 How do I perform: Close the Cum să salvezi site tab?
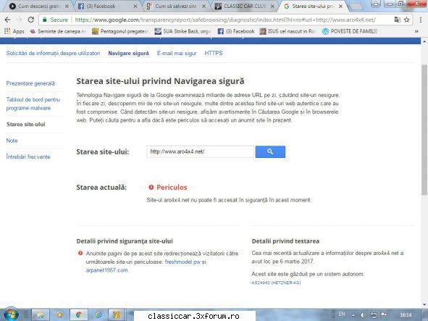(204, 6)
